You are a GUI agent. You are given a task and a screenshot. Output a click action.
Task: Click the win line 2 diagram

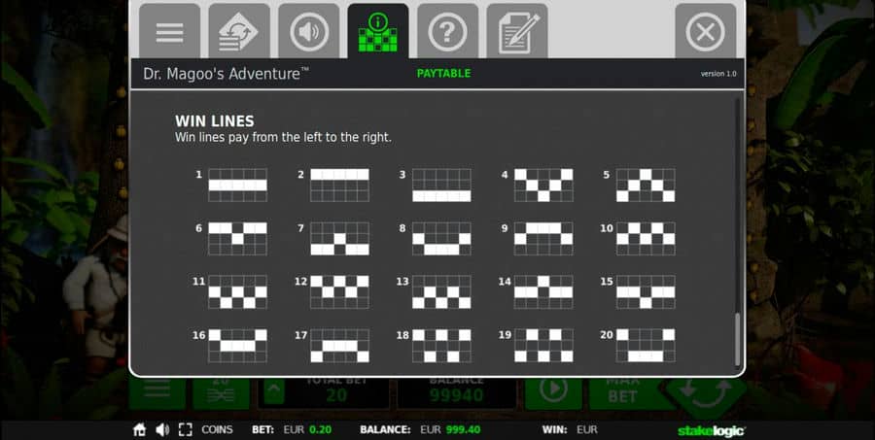(x=340, y=186)
